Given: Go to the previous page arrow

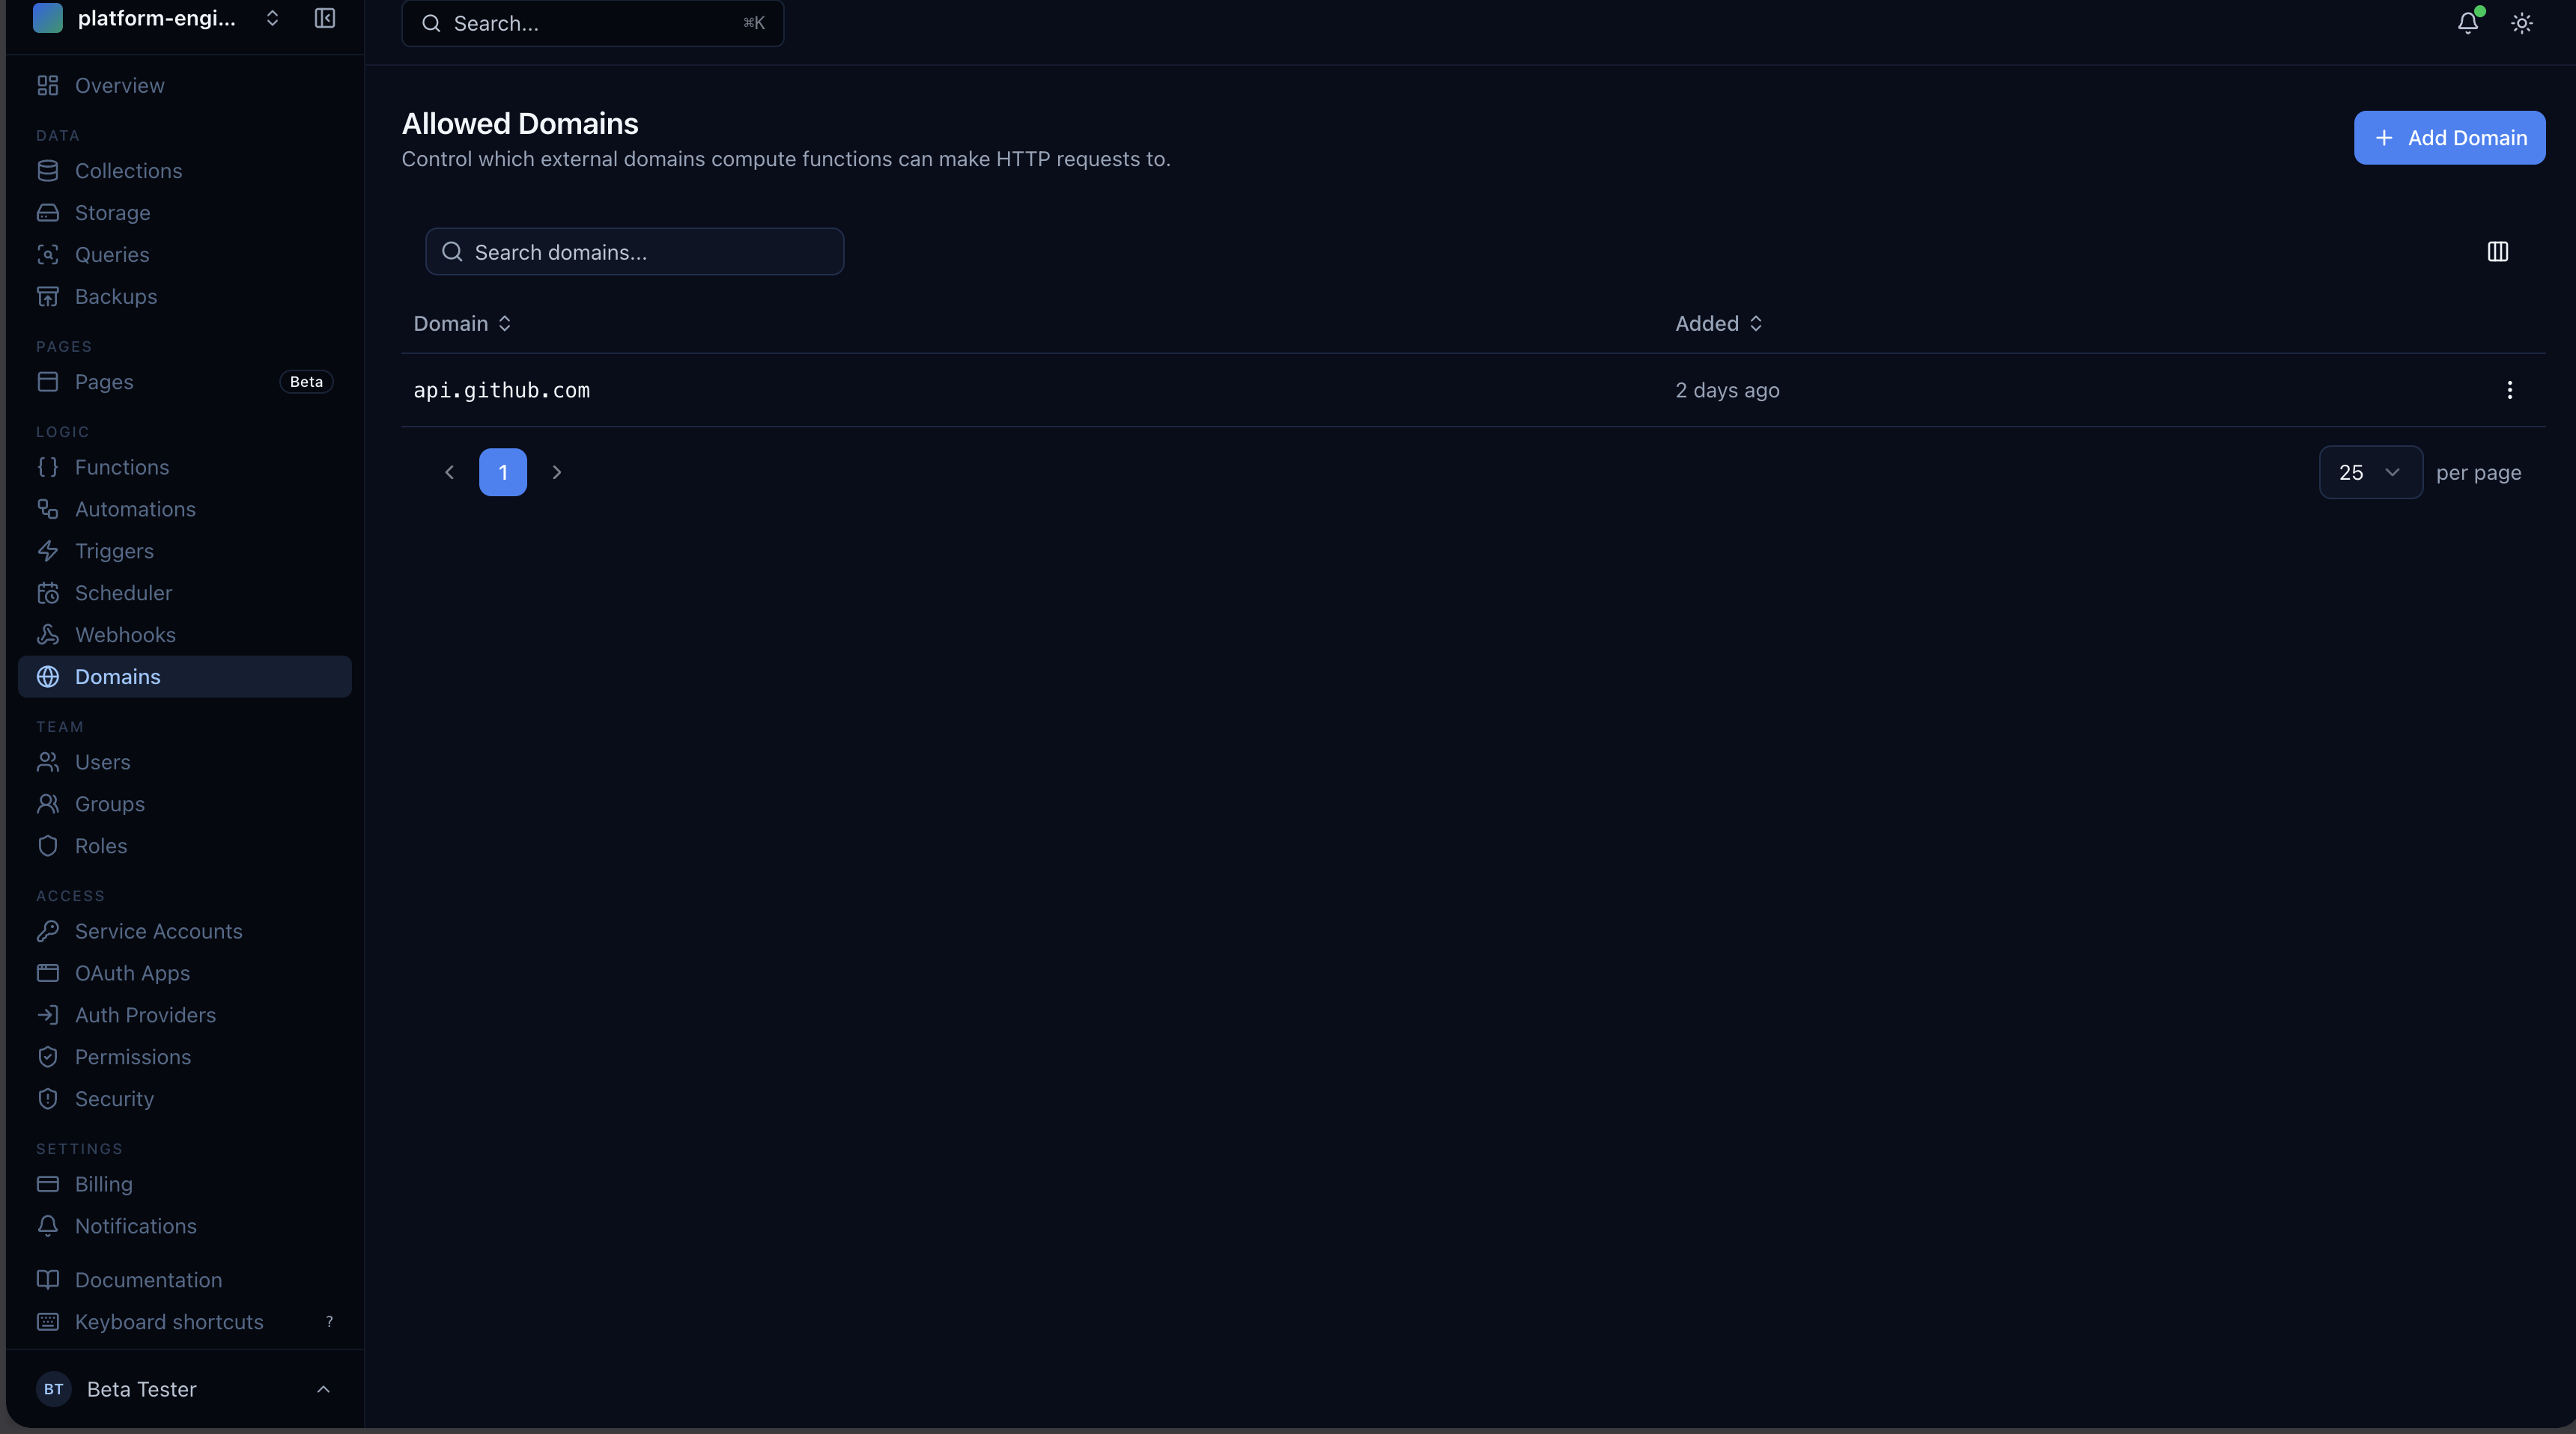Looking at the screenshot, I should tap(449, 473).
